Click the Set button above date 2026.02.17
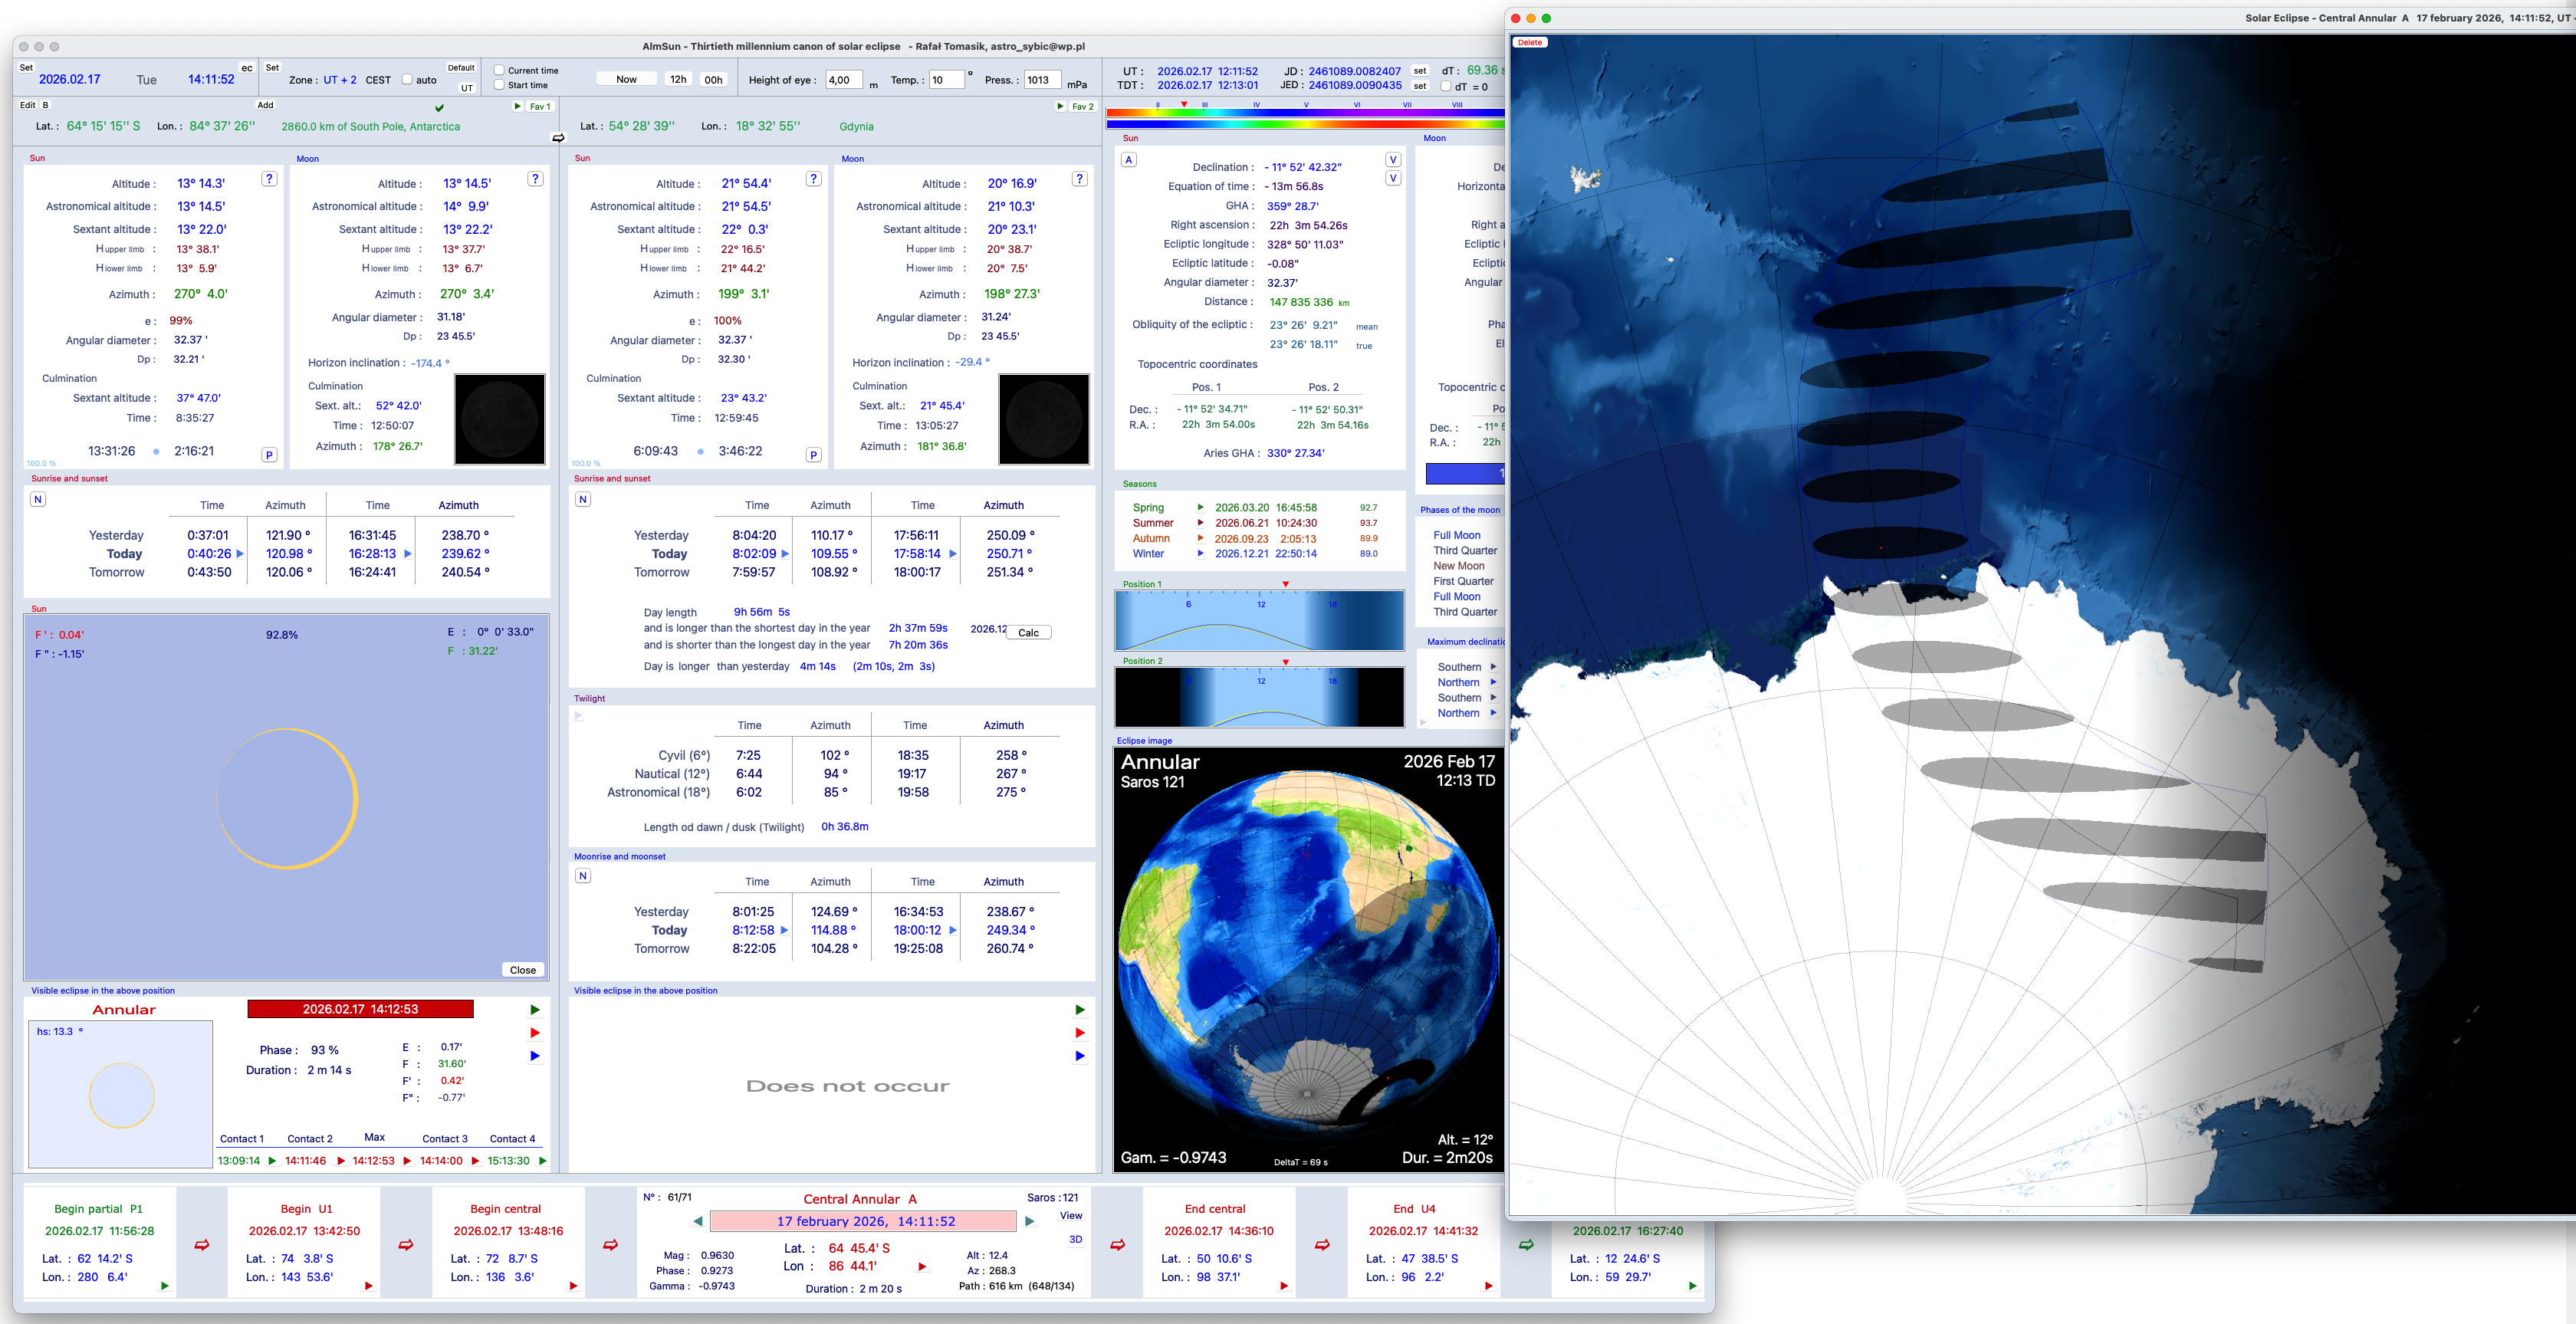This screenshot has width=2576, height=1324. 26,68
